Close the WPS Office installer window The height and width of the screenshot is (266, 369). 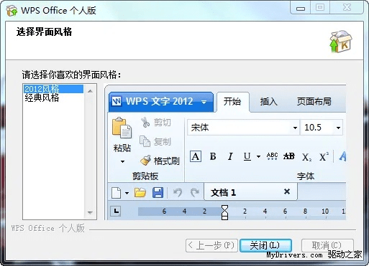(x=347, y=8)
